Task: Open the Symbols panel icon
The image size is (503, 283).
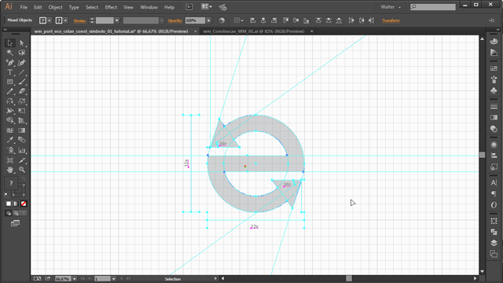Action: point(494,90)
